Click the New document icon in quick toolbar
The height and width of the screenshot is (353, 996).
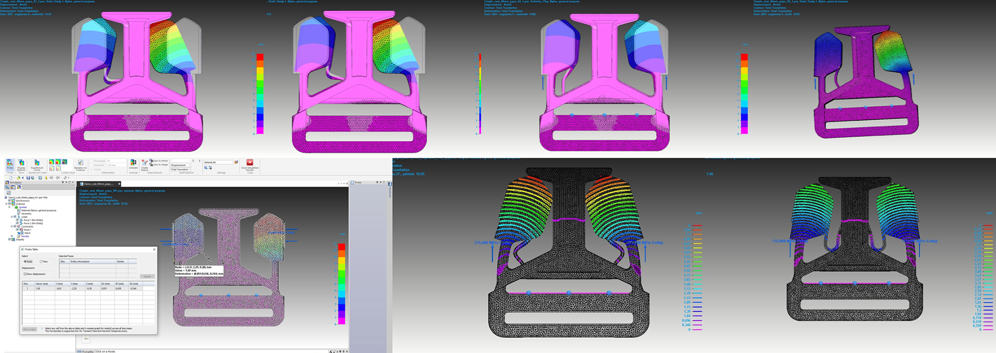tap(11, 178)
